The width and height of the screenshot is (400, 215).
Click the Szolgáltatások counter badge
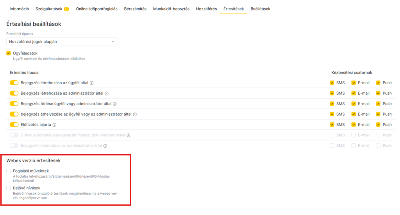click(66, 9)
